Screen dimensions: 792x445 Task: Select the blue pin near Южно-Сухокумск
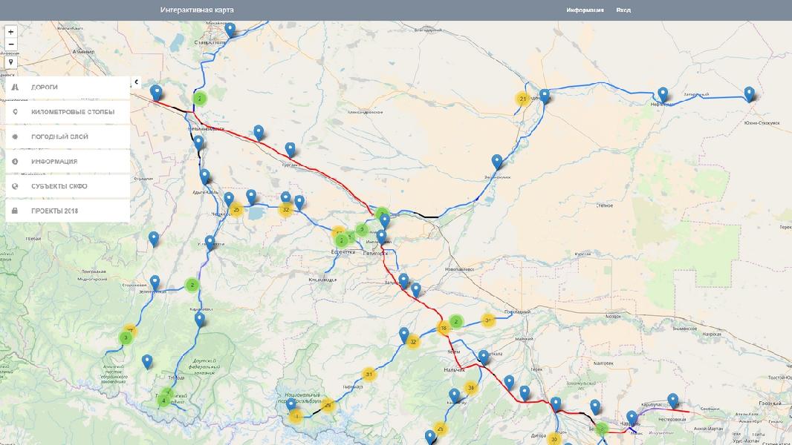(750, 93)
